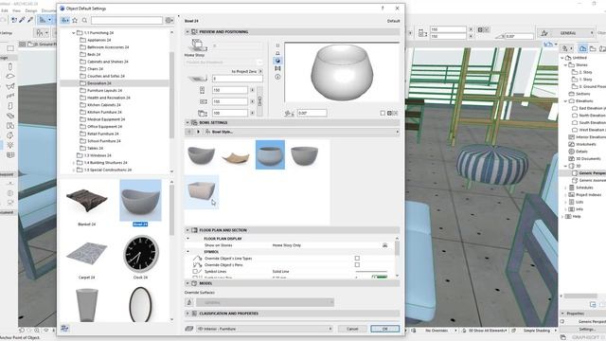
Task: Click Generic Perspective in Navigator
Action: [592, 173]
